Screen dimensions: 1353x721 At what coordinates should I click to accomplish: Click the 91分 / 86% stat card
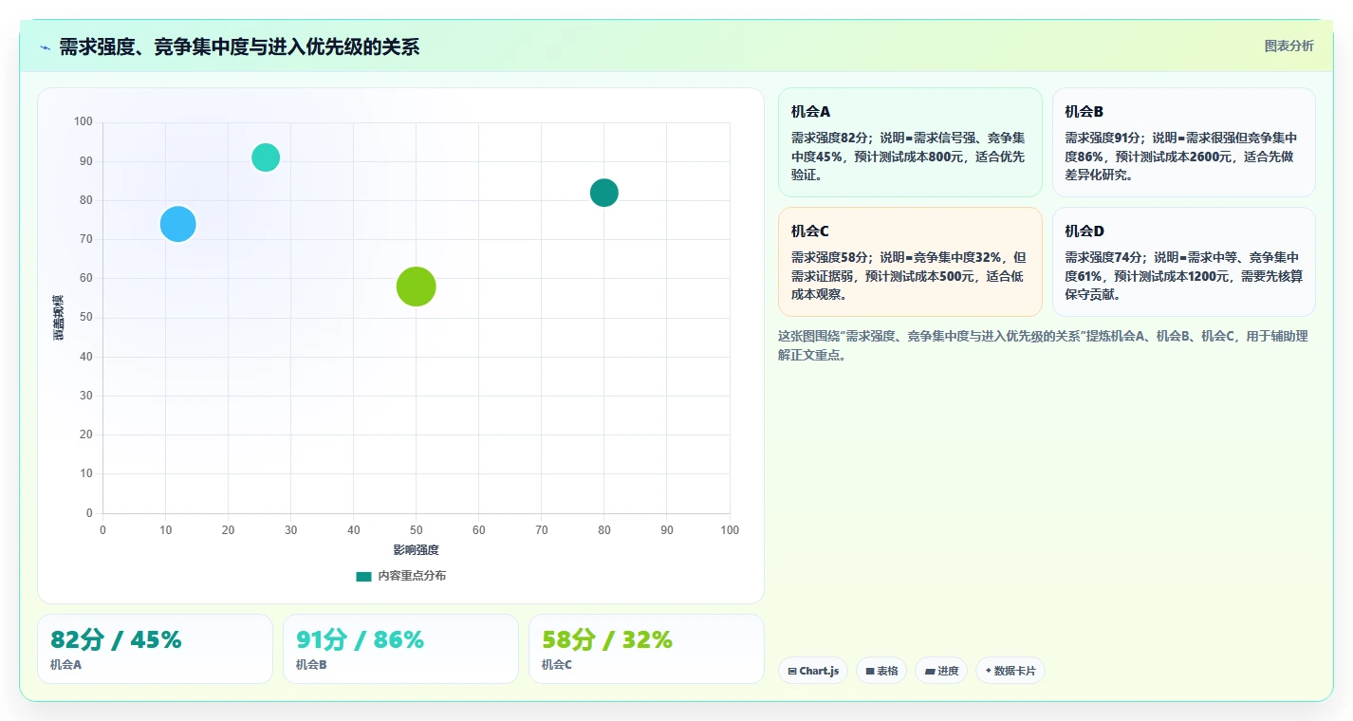400,649
